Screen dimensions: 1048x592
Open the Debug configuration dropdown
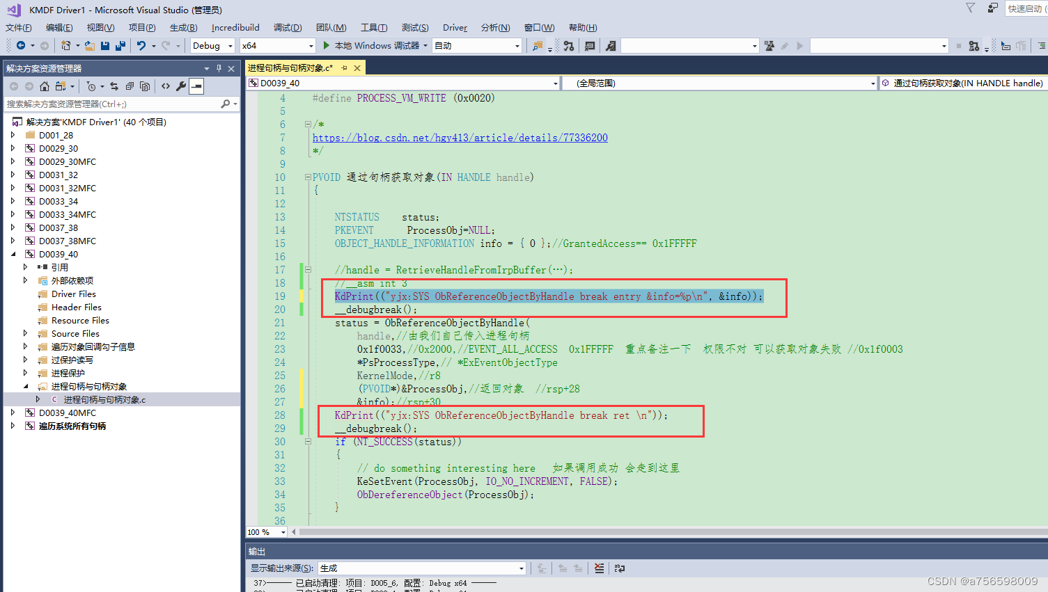coord(213,46)
